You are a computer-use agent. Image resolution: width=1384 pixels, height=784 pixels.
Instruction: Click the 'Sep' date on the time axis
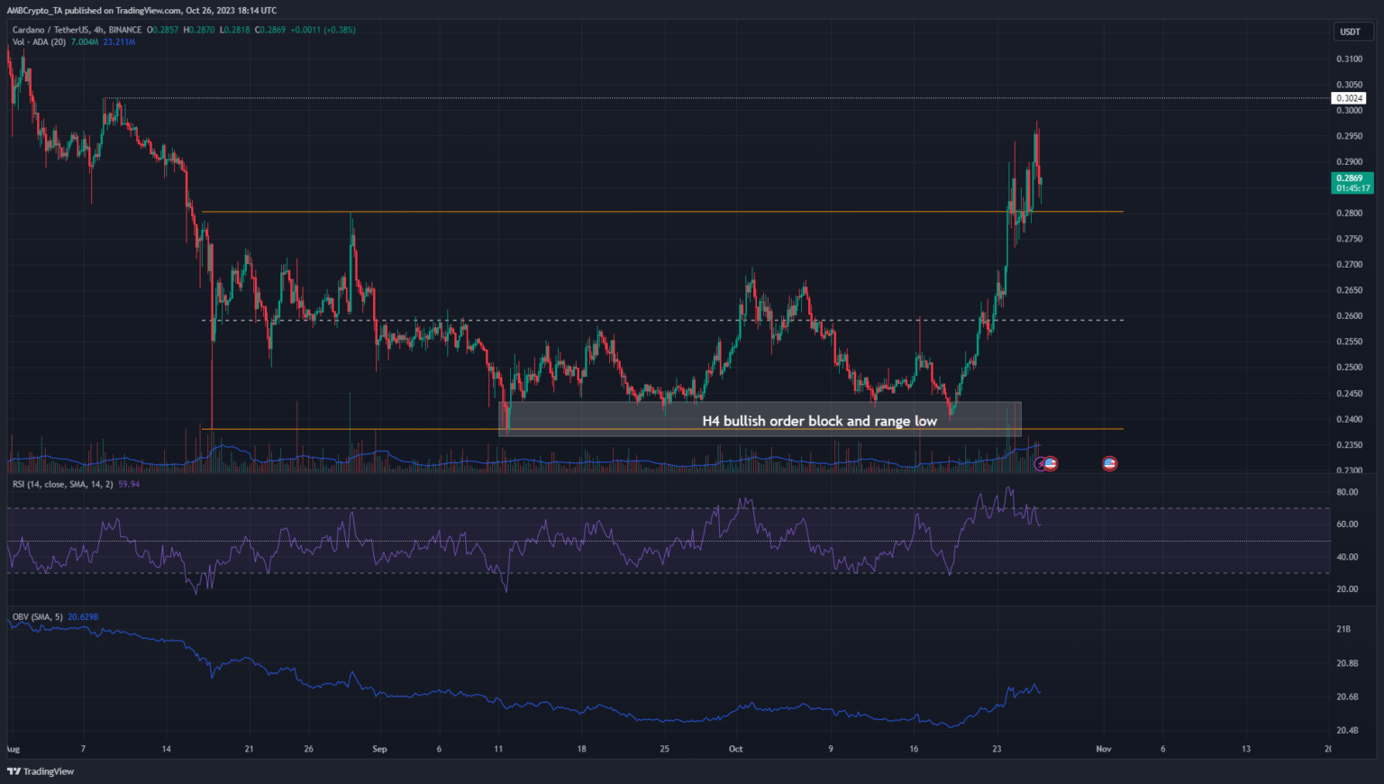coord(379,749)
